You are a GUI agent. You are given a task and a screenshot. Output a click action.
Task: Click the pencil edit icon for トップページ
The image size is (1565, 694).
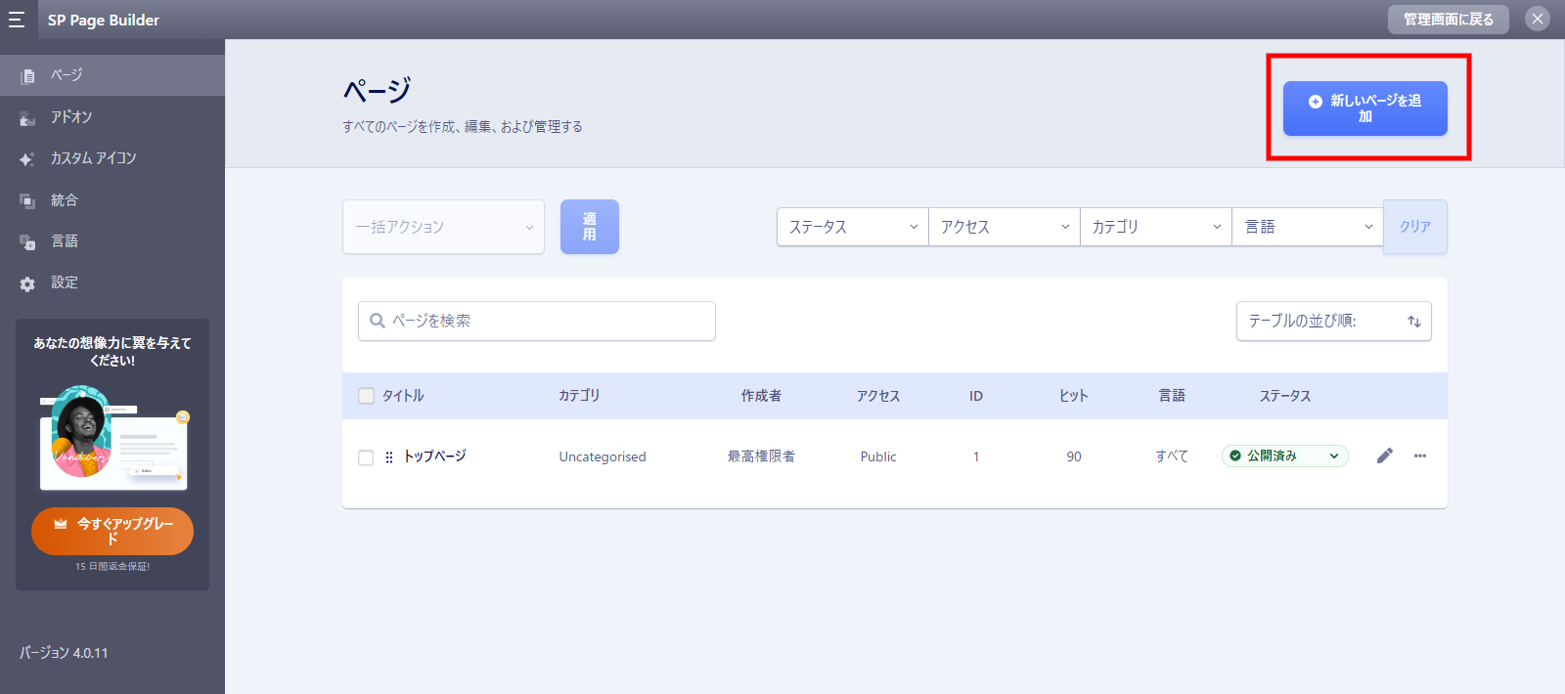point(1384,455)
